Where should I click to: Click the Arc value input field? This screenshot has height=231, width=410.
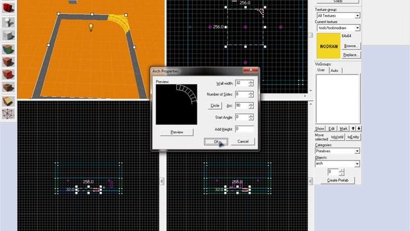[x=242, y=106]
